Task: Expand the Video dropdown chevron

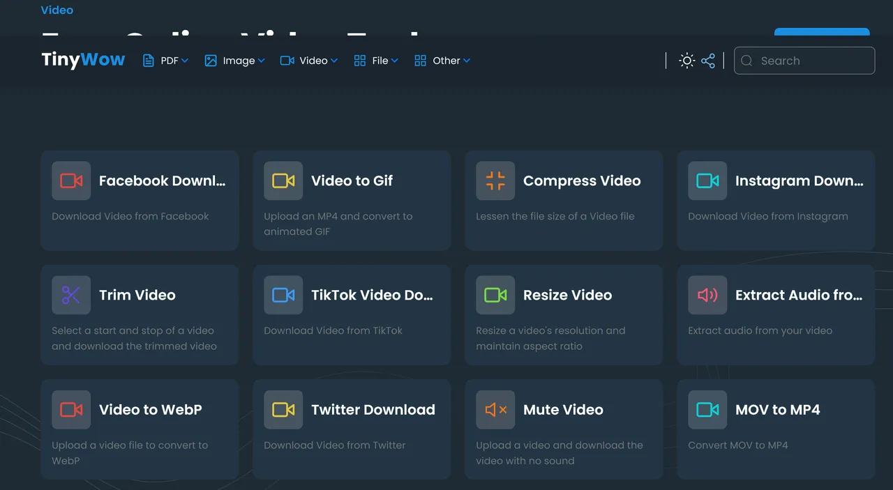Action: tap(334, 61)
